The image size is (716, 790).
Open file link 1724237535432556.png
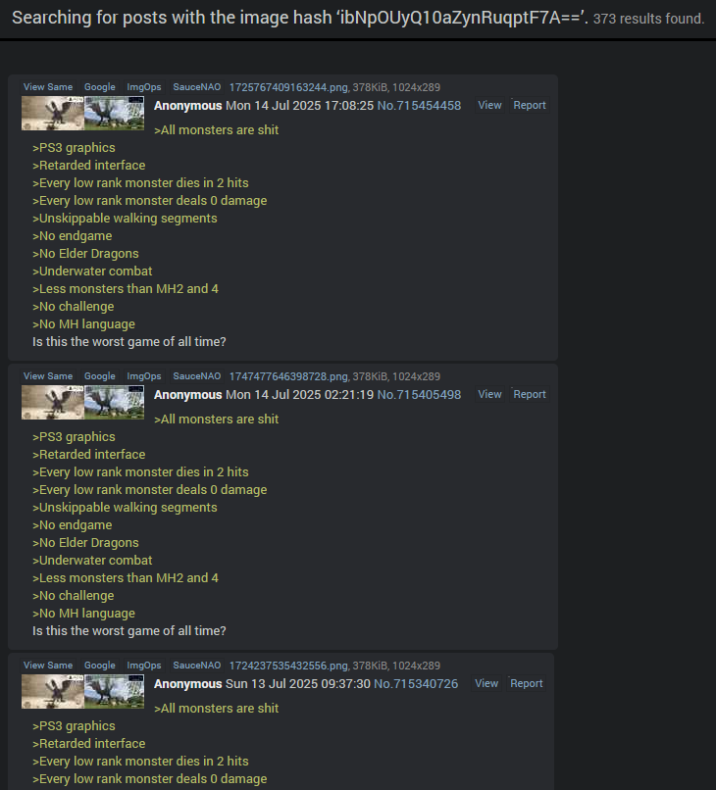tap(288, 667)
